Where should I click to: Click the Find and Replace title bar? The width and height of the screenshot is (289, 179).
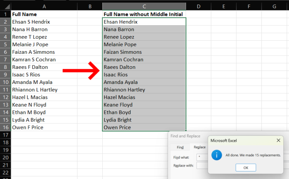186,136
